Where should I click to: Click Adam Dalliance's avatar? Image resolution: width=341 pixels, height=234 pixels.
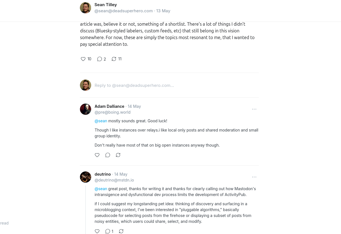(86, 109)
